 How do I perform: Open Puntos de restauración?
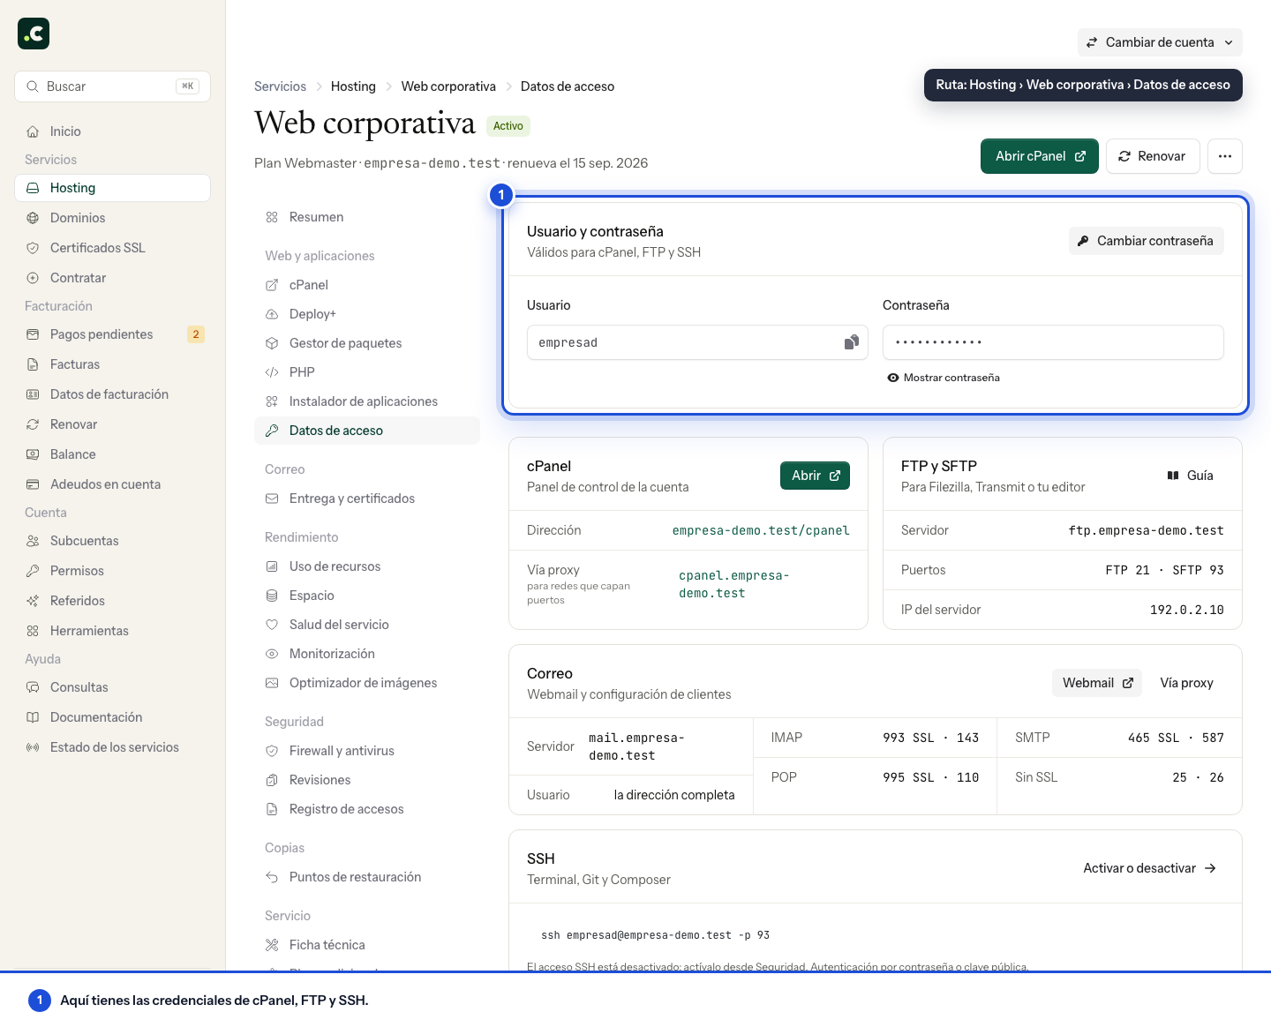pos(367,877)
